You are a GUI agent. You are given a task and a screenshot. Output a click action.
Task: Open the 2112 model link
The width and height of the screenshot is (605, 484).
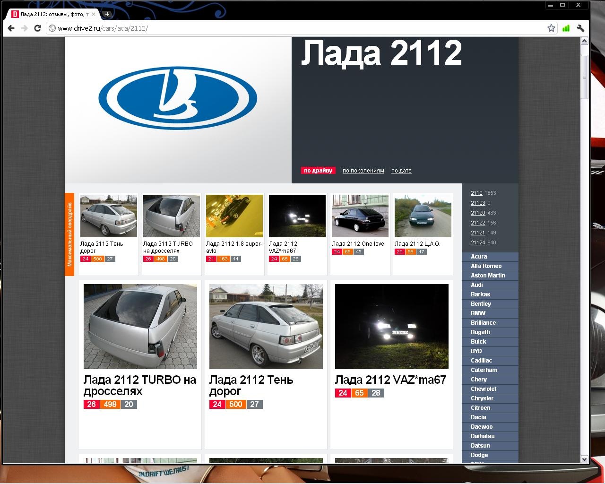coord(476,193)
